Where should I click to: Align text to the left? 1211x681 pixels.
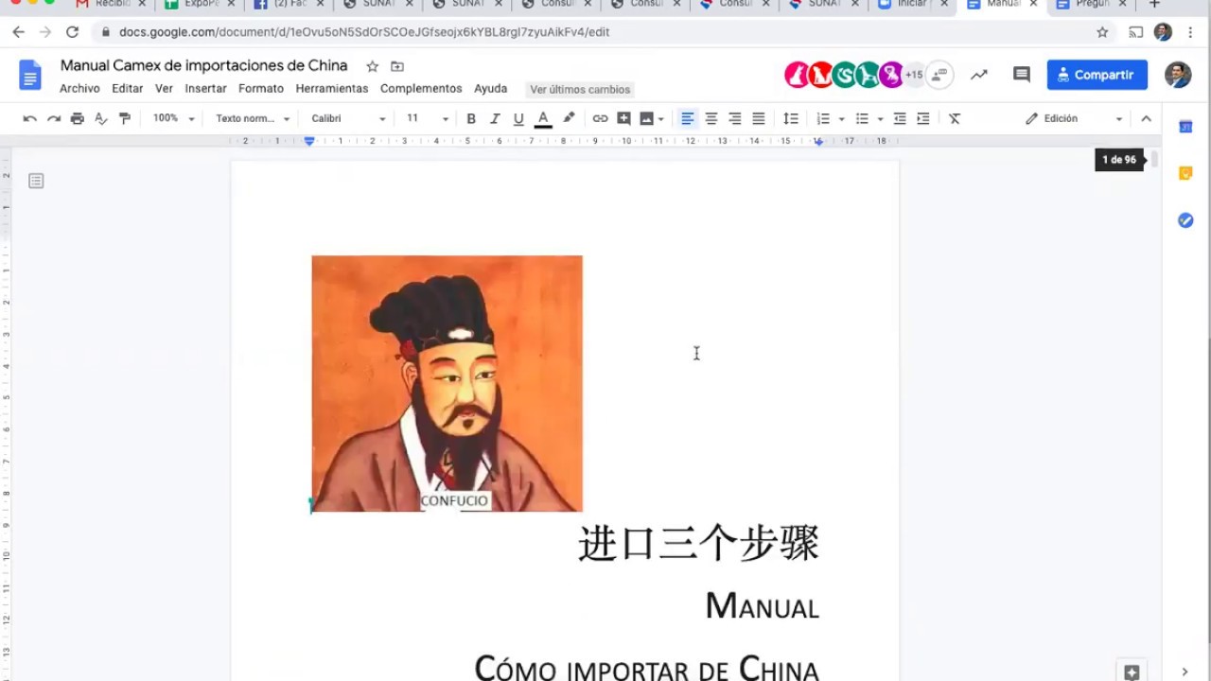click(688, 118)
